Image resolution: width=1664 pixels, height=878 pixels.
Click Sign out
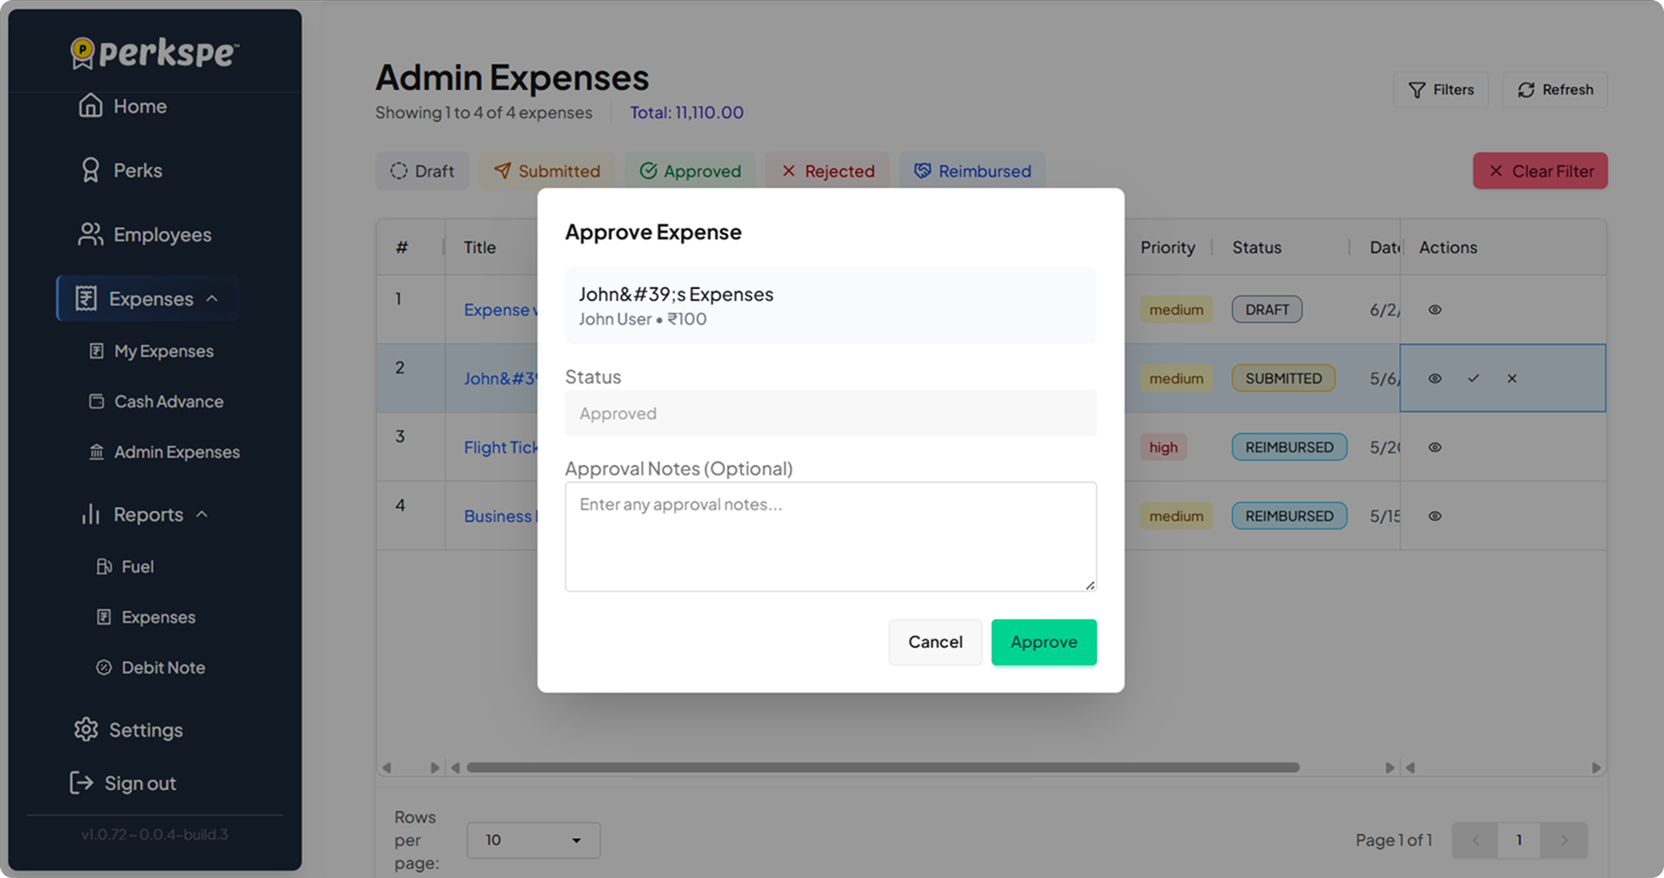(x=123, y=784)
